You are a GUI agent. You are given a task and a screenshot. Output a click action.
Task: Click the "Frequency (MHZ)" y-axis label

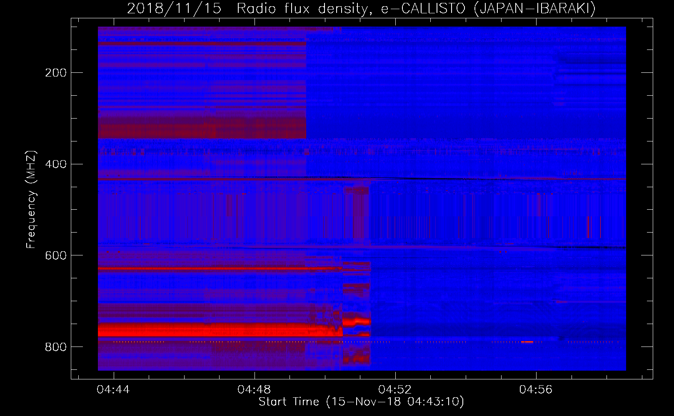[x=31, y=199]
